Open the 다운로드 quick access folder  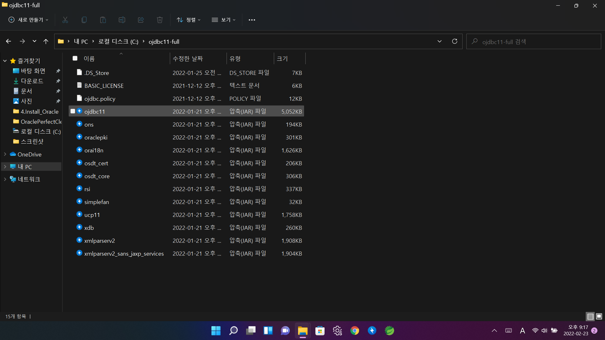32,81
